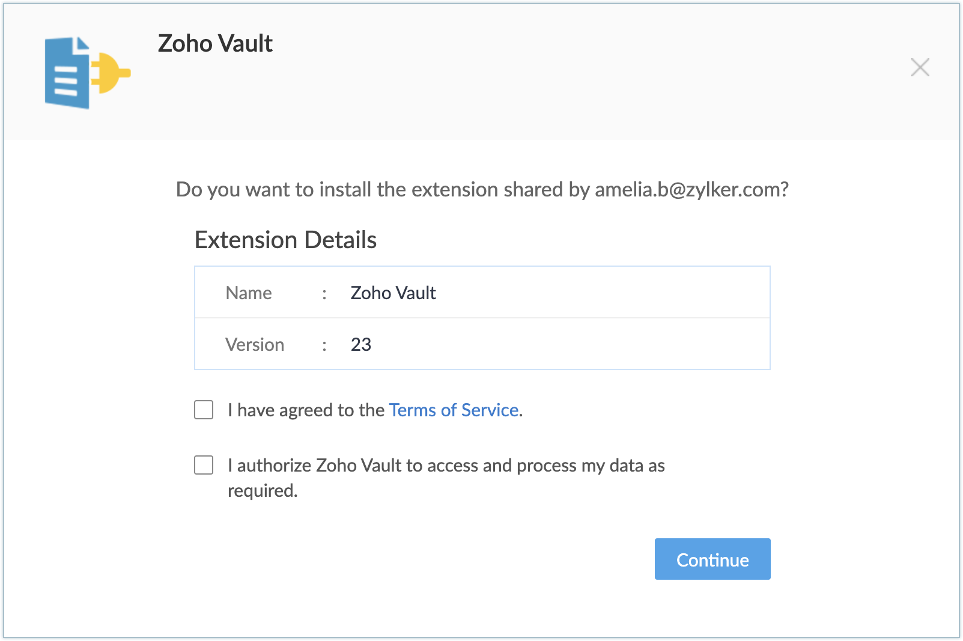
Task: Open the Terms of Service link
Action: (454, 410)
